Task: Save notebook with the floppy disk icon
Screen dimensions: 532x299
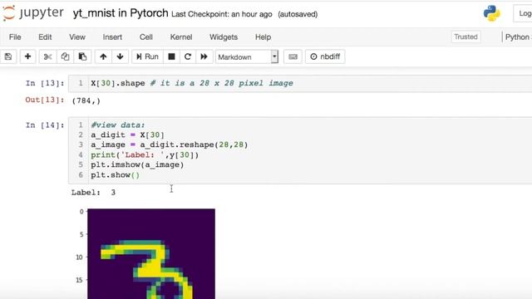Action: click(x=8, y=56)
